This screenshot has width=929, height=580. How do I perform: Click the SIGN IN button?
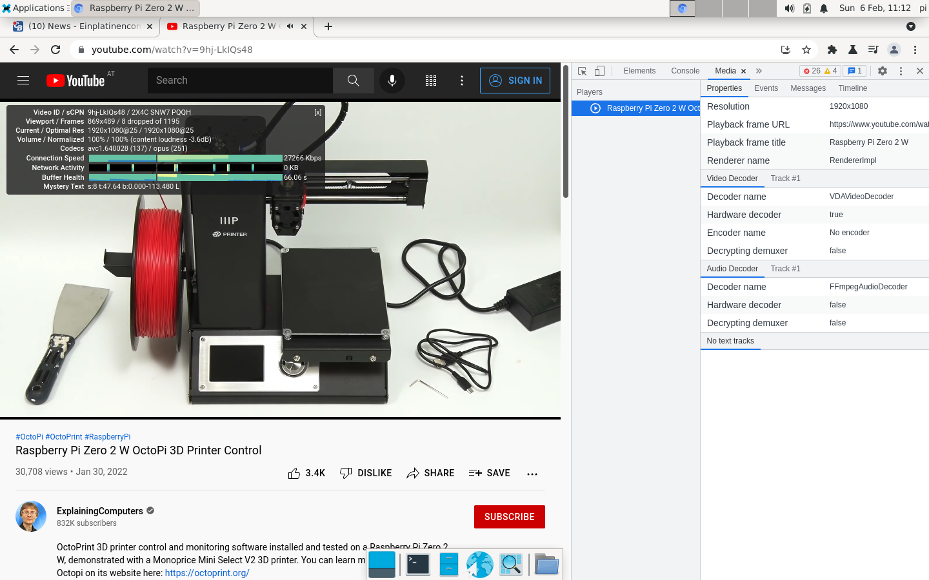click(x=515, y=81)
